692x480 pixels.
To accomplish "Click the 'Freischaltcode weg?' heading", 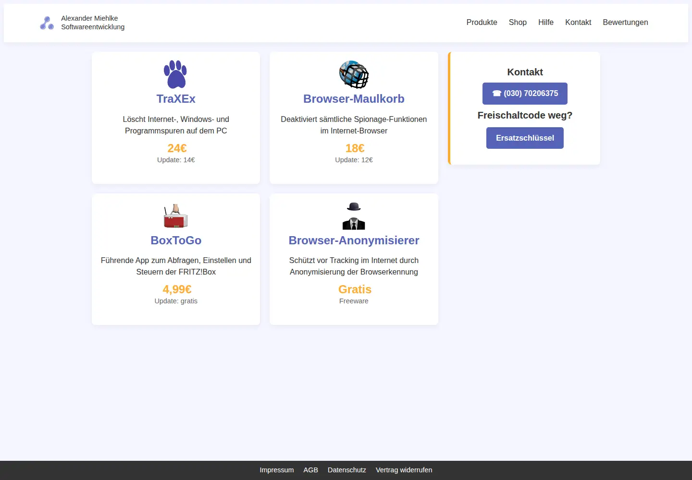I will point(525,115).
